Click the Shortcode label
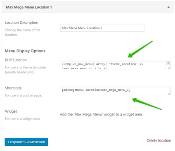Image resolution: width=175 pixels, height=151 pixels. pos(13,88)
